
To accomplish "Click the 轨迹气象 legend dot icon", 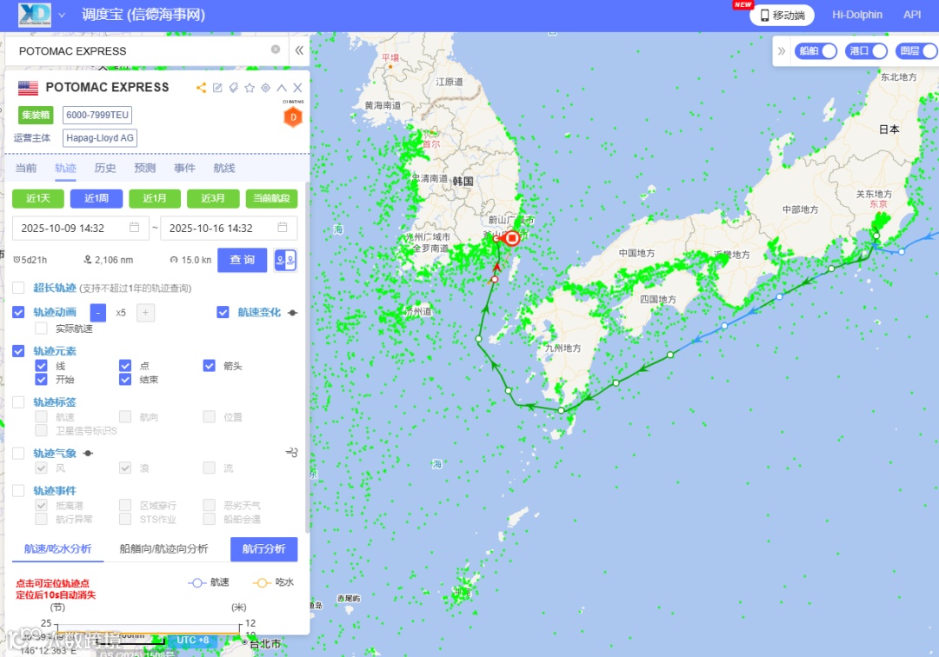I will click(x=88, y=454).
